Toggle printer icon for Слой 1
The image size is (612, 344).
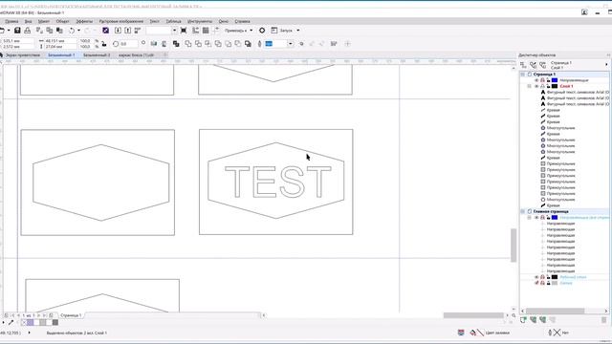(x=542, y=86)
